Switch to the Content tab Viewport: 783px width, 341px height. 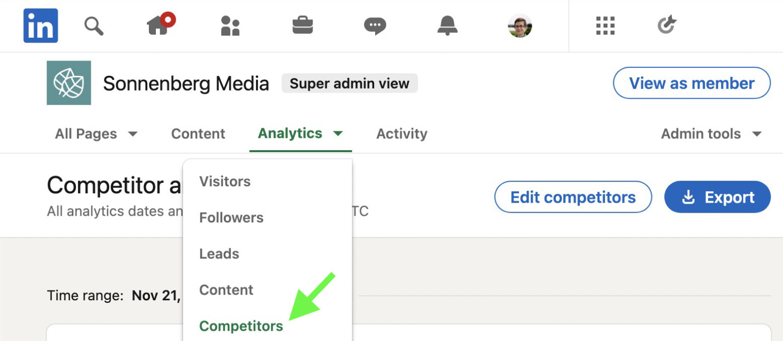point(198,133)
